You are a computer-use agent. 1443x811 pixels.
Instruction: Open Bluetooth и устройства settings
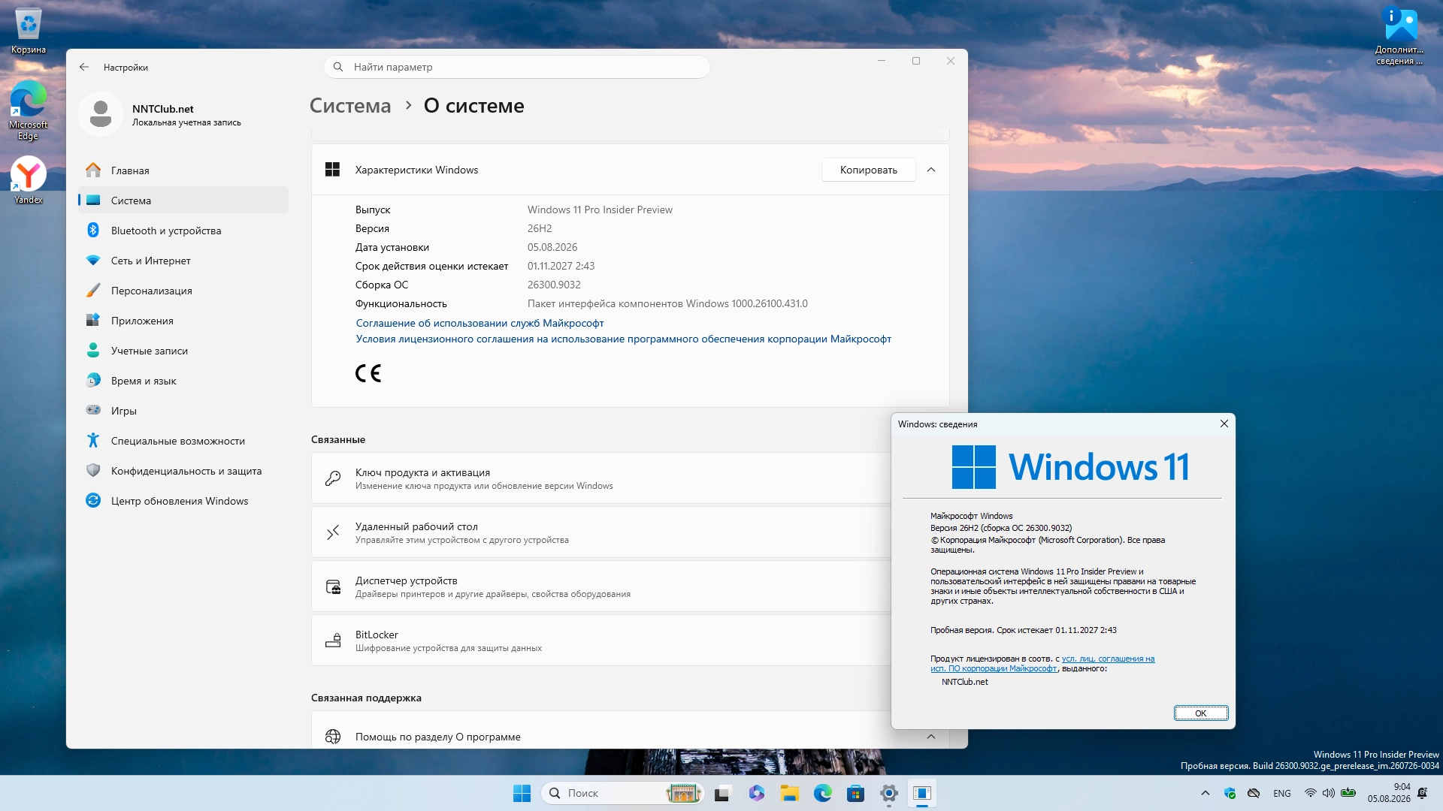pyautogui.click(x=183, y=231)
